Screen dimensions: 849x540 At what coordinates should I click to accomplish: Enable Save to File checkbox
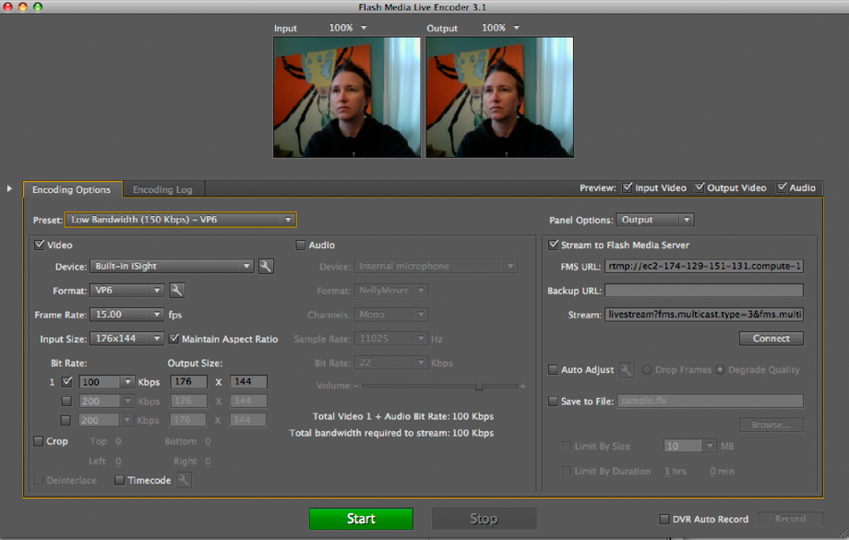tap(553, 402)
